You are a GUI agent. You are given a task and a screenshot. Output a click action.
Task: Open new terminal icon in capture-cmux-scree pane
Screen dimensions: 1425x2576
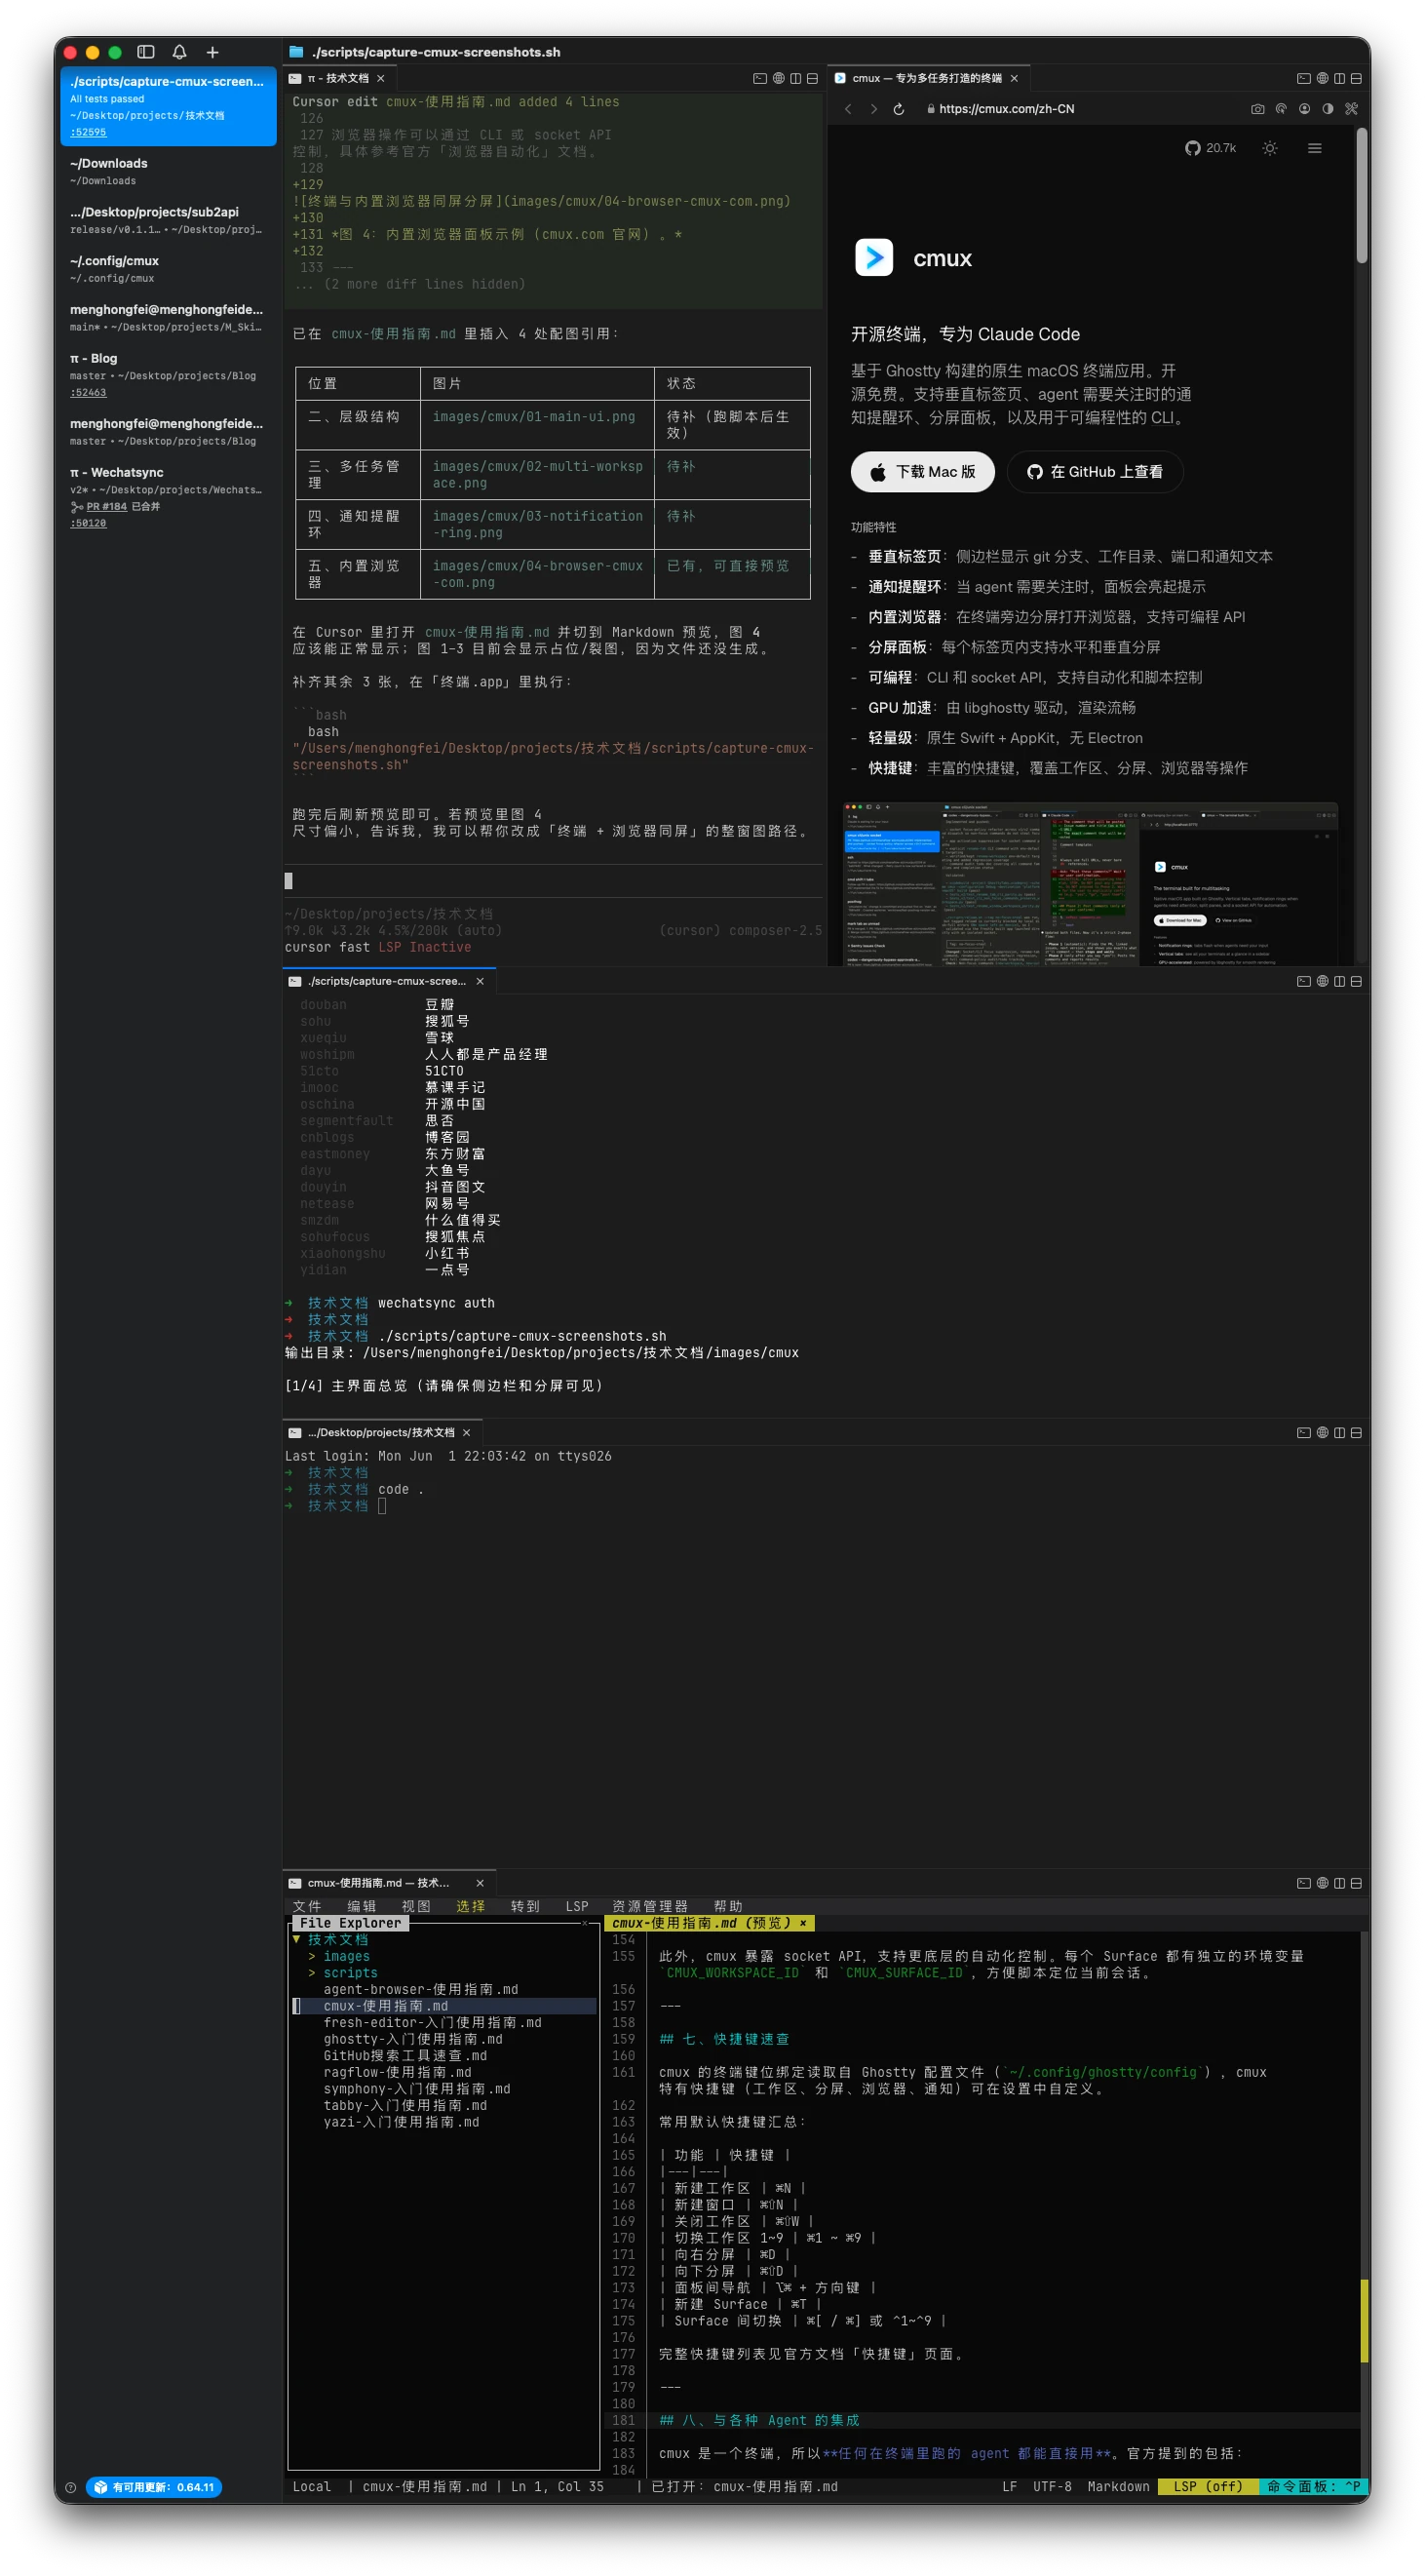(1303, 981)
